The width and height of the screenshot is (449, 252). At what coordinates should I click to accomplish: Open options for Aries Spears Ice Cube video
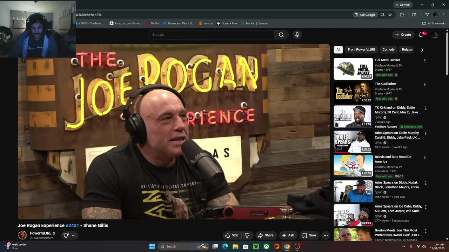tap(426, 207)
